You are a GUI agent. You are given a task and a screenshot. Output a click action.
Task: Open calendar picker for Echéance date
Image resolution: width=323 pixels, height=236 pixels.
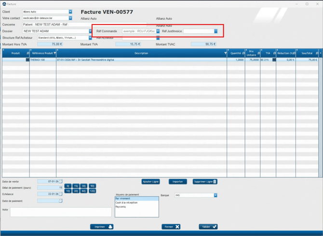click(x=61, y=194)
